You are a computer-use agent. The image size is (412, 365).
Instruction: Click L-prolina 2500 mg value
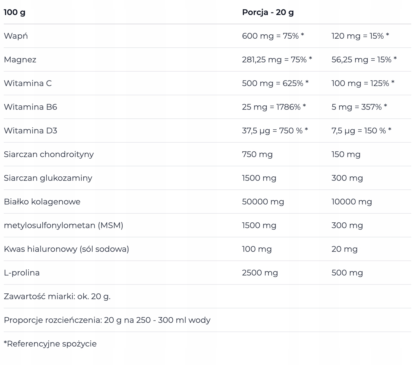[x=260, y=273]
